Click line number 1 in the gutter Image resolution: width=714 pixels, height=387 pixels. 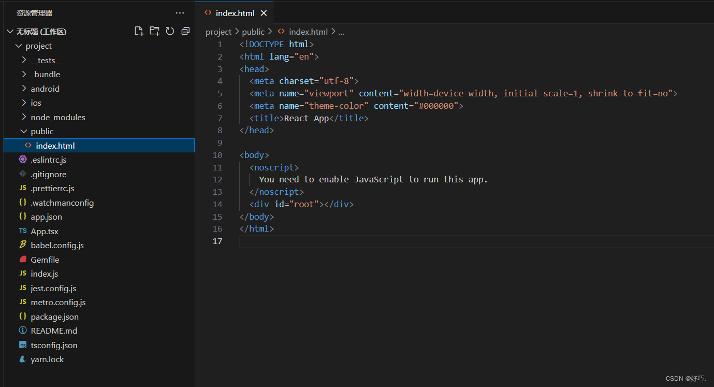[220, 45]
